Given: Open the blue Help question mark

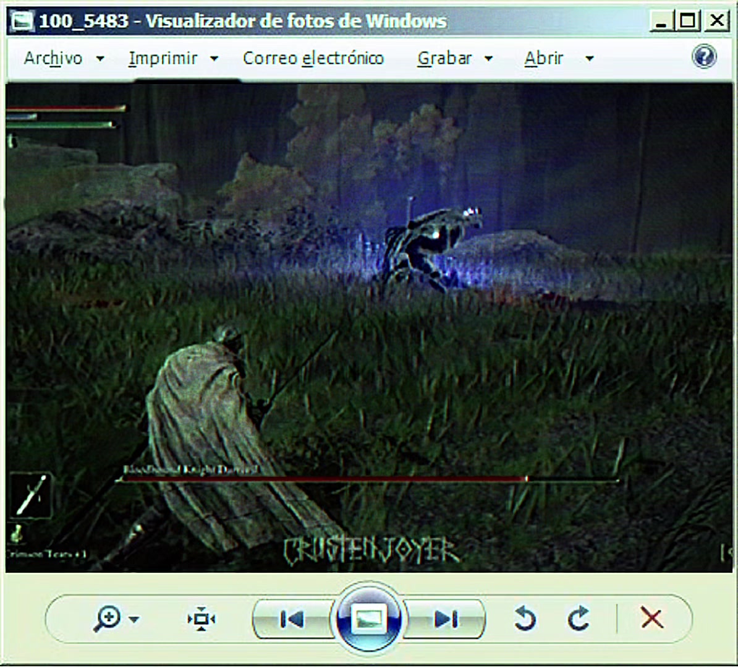Looking at the screenshot, I should [704, 56].
